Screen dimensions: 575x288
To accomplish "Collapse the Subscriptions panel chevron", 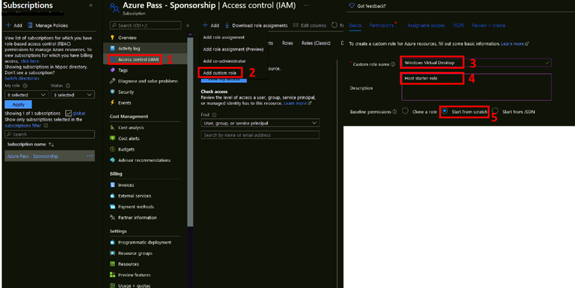I will (x=91, y=5).
